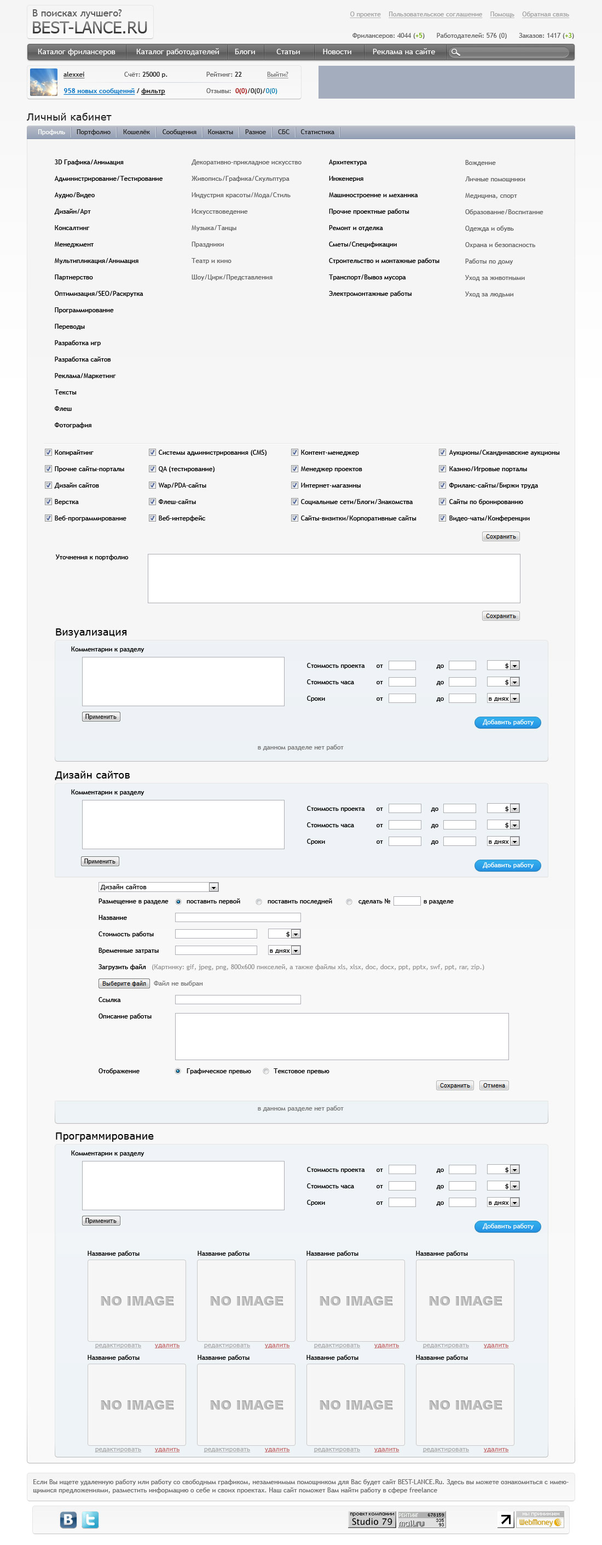Viewport: 602px width, 1545px height.
Task: Open Дизайн сайтов project cost currency dropdown
Action: click(x=503, y=809)
